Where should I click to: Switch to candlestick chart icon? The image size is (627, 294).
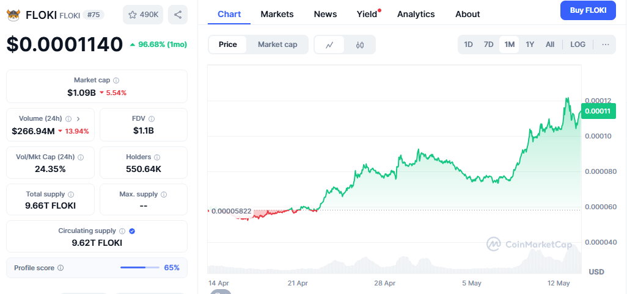click(x=360, y=45)
